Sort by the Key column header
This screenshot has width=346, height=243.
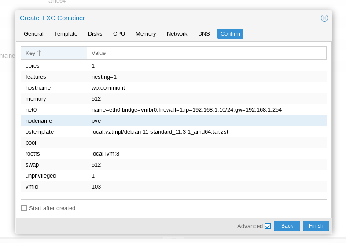pos(54,53)
